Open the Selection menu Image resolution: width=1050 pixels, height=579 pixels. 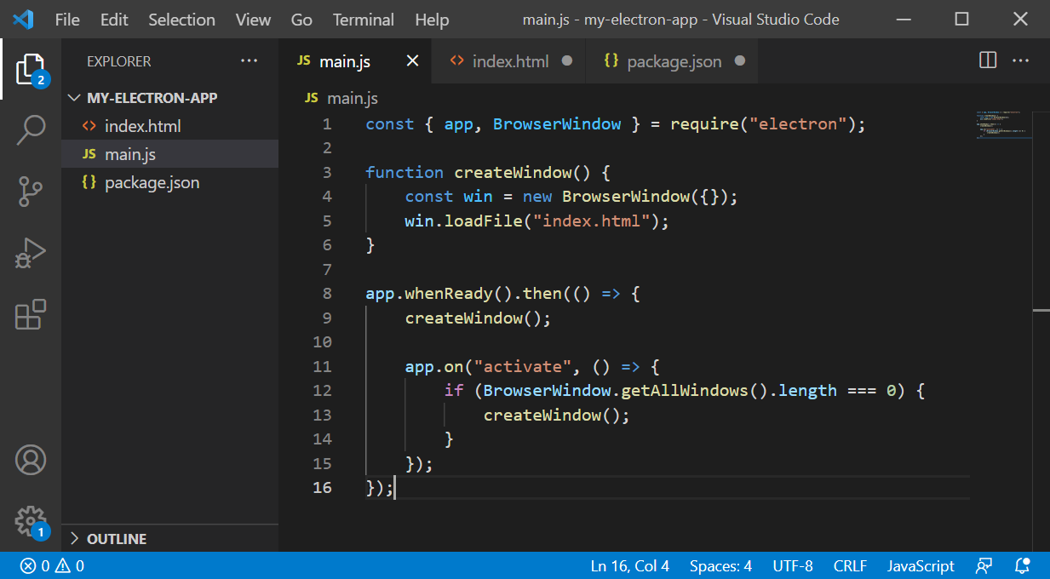pyautogui.click(x=181, y=19)
